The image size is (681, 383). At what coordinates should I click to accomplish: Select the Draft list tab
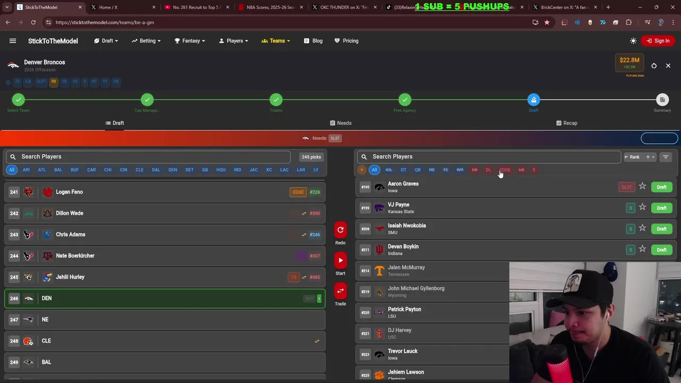114,123
